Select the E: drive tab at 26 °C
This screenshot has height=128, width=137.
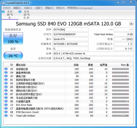pyautogui.click(x=10, y=15)
